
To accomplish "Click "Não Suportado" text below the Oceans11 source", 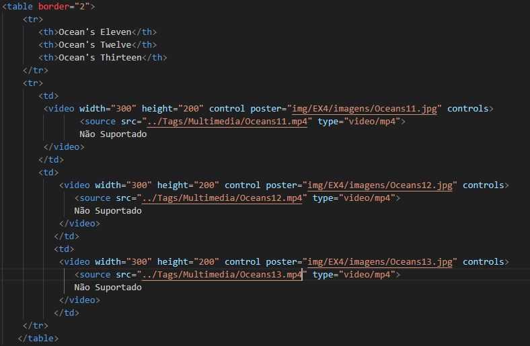I will coord(113,134).
